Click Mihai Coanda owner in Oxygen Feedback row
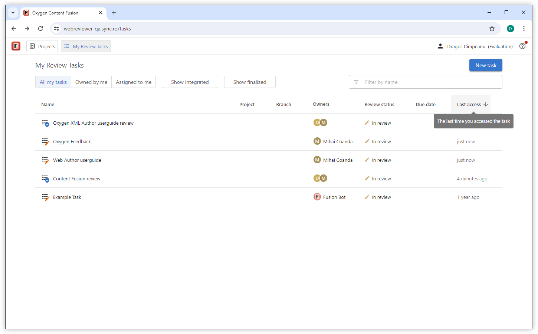Image resolution: width=538 pixels, height=334 pixels. tap(338, 142)
